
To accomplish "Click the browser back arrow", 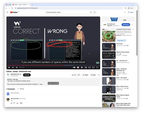I will tap(6, 8).
